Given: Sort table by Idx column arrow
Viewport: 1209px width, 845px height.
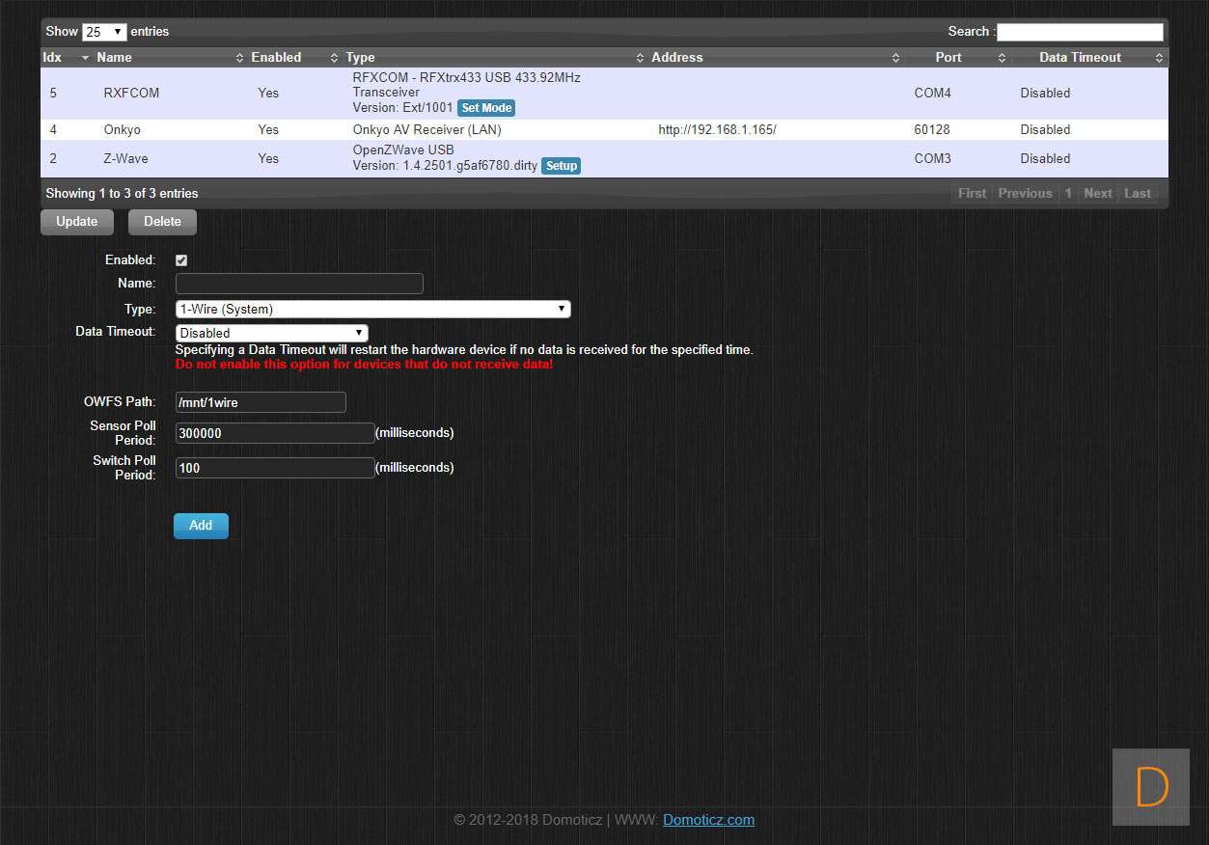Looking at the screenshot, I should point(85,58).
